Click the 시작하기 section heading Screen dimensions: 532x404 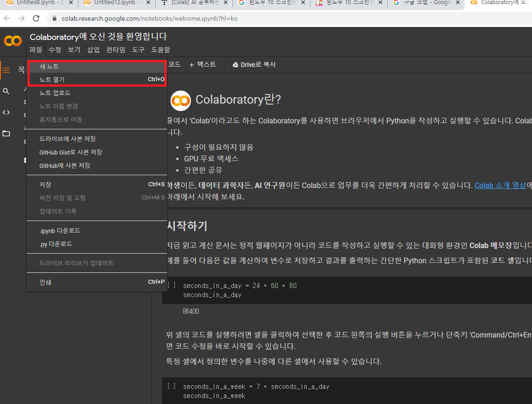pyautogui.click(x=187, y=226)
